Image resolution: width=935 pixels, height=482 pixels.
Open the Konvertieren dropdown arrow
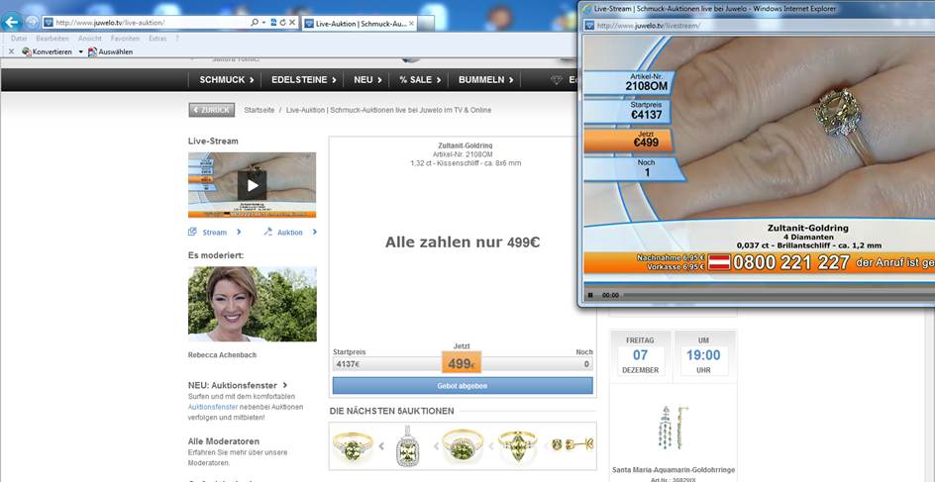click(81, 51)
